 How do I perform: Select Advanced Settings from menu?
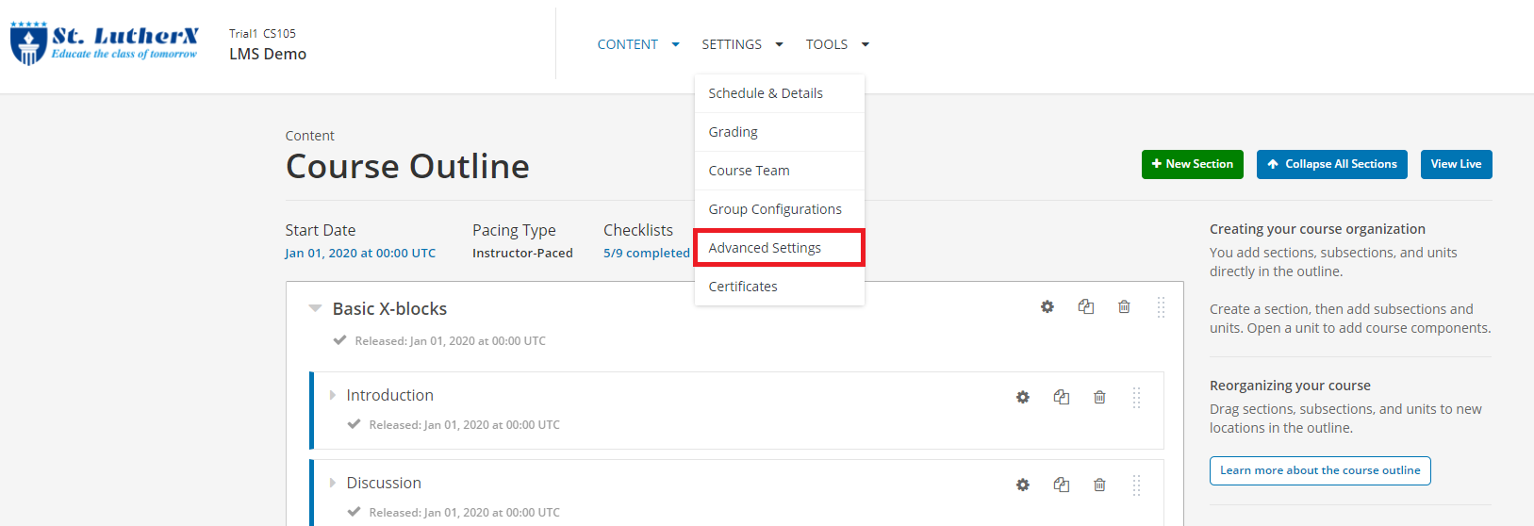click(765, 248)
